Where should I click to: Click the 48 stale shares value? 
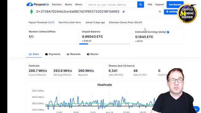pos(135,71)
